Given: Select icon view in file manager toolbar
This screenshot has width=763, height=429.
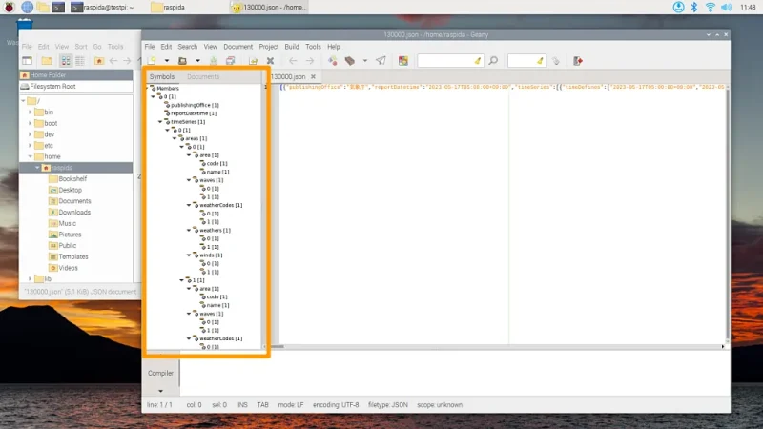Looking at the screenshot, I should coord(65,61).
